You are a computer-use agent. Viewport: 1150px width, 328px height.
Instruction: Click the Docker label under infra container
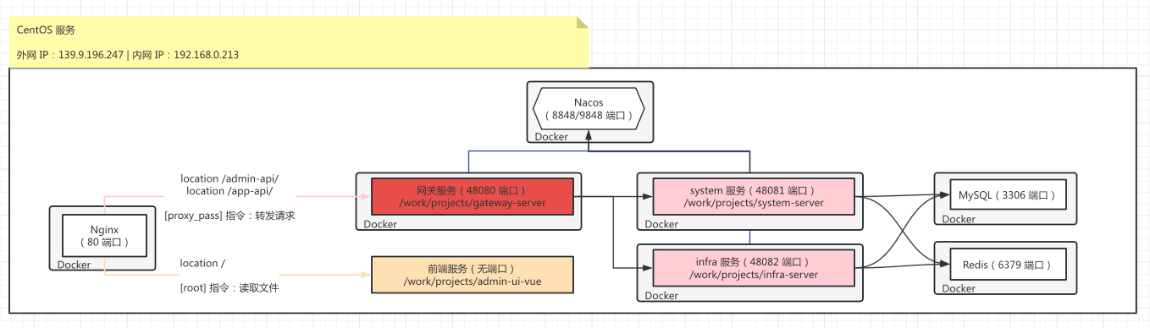[x=661, y=296]
